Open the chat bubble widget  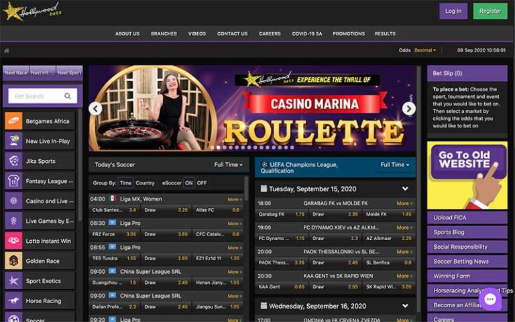click(x=490, y=299)
